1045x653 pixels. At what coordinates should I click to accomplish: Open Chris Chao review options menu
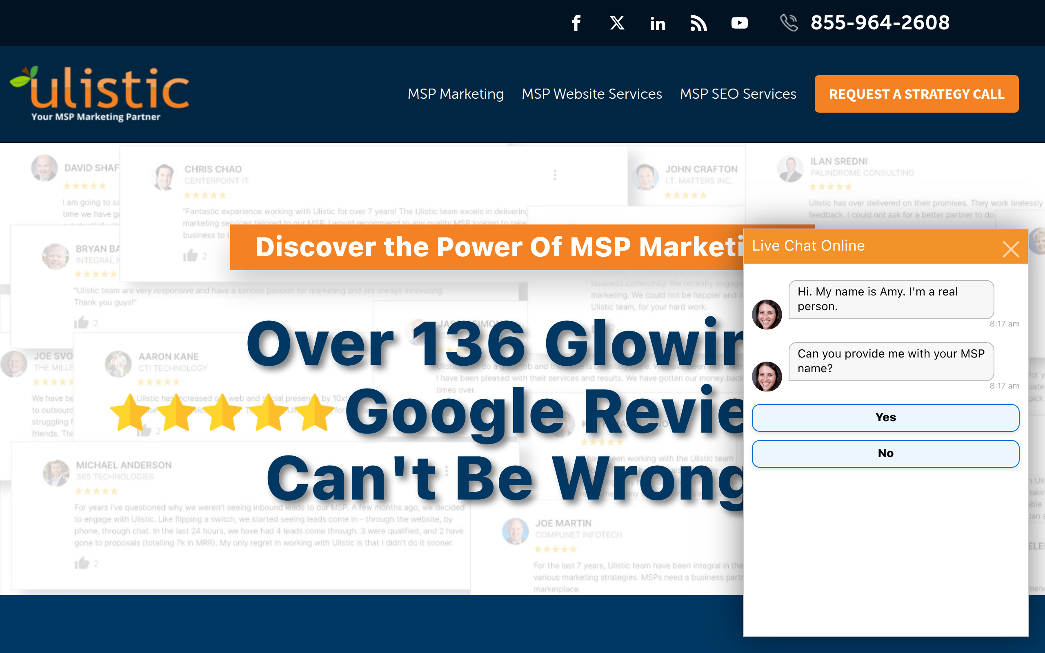coord(555,175)
